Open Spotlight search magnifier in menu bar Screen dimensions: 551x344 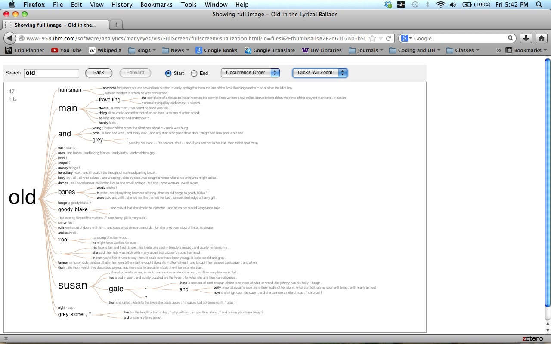(539, 5)
